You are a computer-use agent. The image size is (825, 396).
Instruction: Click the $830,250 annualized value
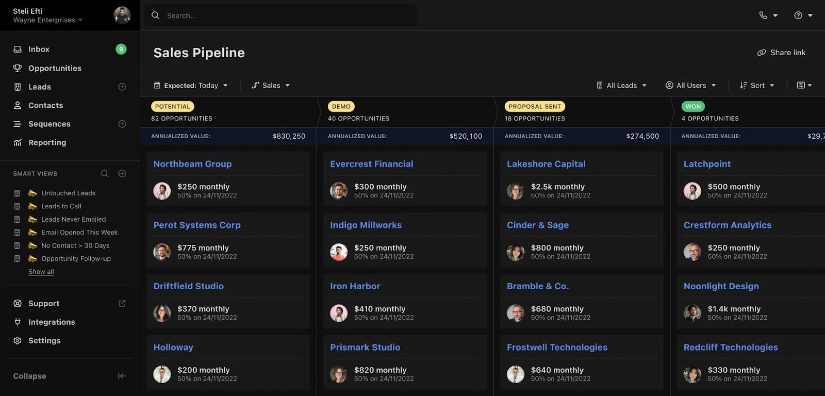click(289, 136)
